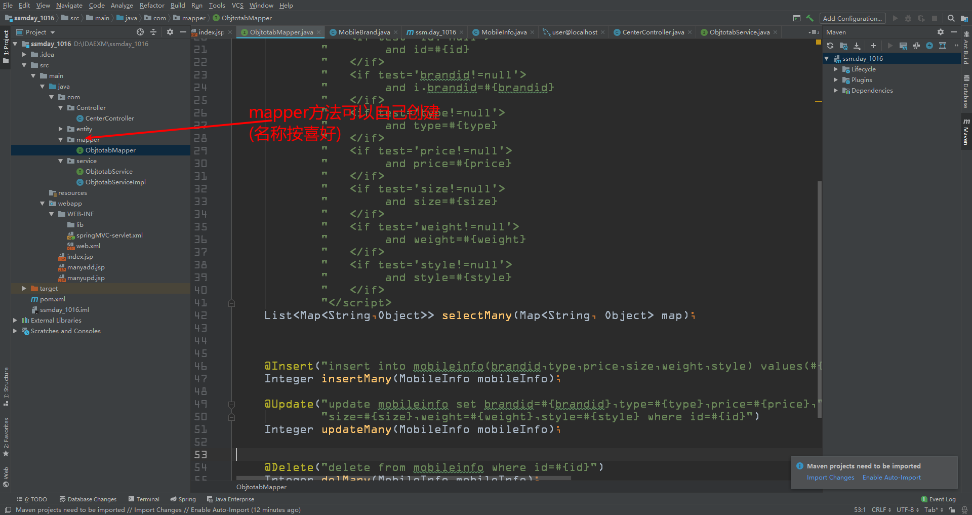Screen dimensions: 972x515
Task: Expand Maven Dependencies node
Action: [836, 91]
